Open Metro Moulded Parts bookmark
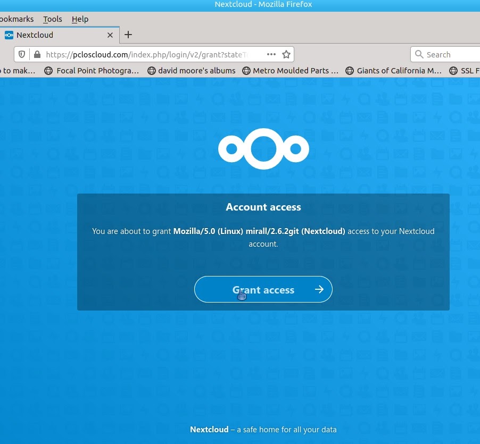 (290, 71)
